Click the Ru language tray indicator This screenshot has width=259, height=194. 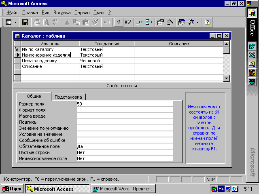click(x=221, y=189)
